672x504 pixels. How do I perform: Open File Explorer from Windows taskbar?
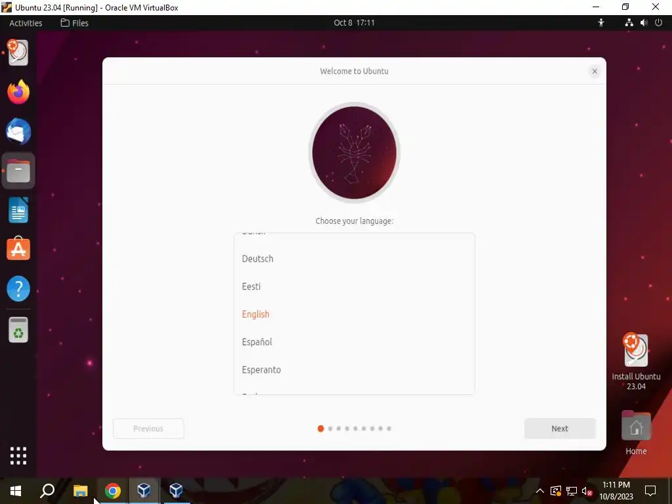coord(80,491)
